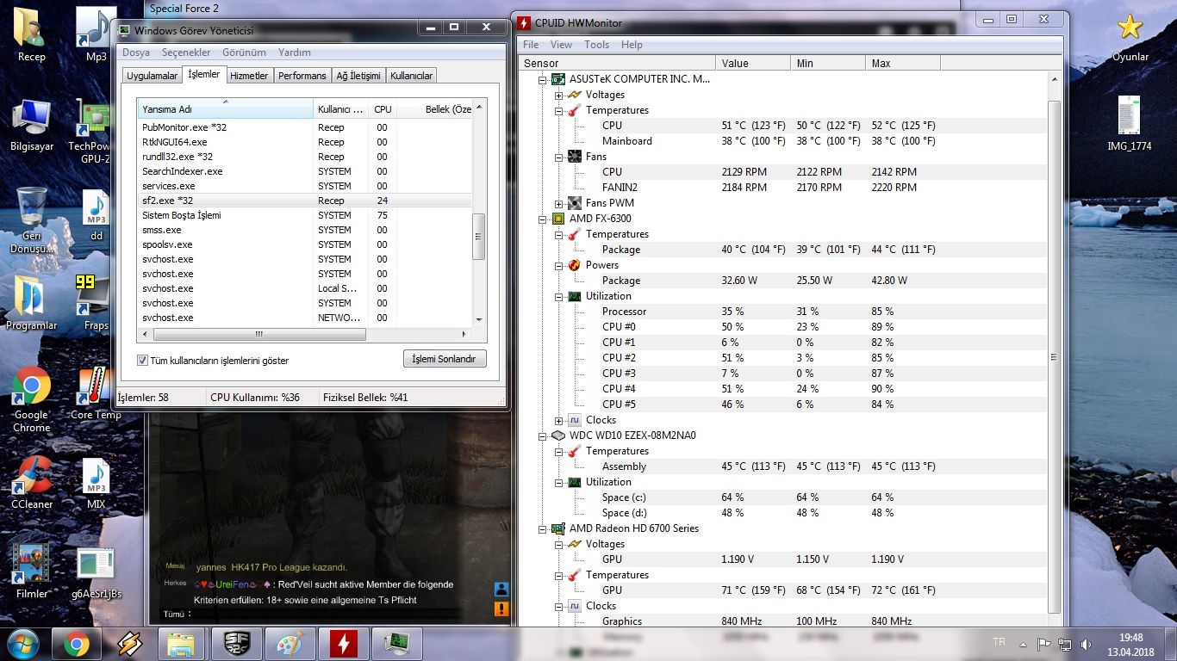1177x661 pixels.
Task: Switch to Special Force 2 taskbar button
Action: (x=237, y=644)
